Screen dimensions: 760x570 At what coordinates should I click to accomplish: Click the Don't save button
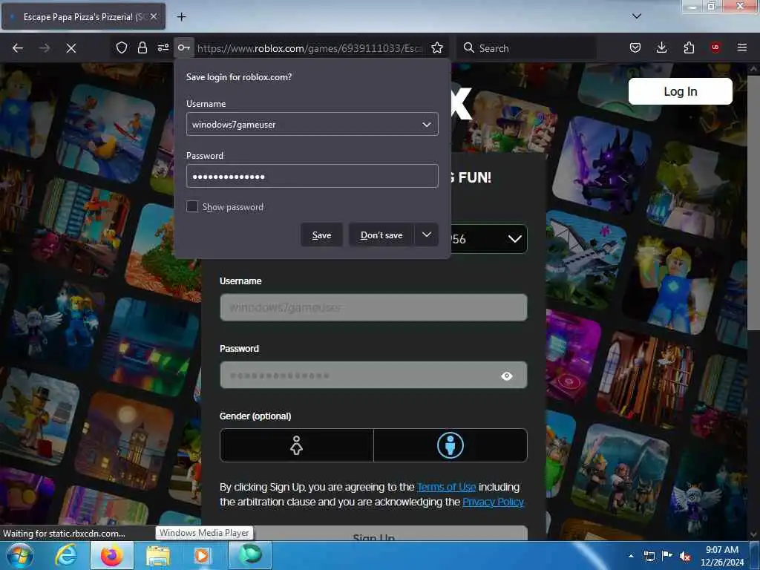tap(381, 235)
